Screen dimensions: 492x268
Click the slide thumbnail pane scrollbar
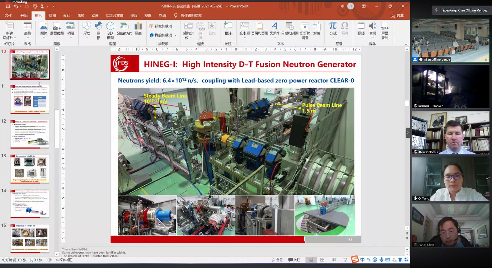point(57,129)
